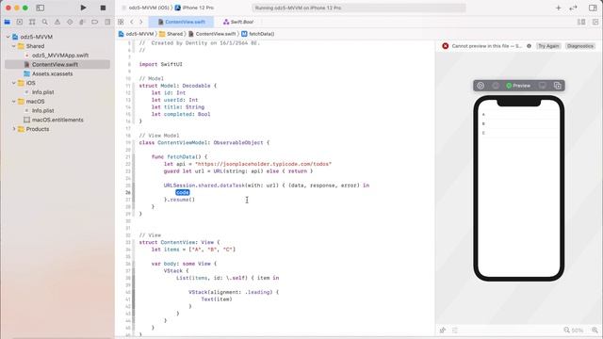This screenshot has height=339, width=603.
Task: Click the struct ContentView: View line
Action: pyautogui.click(x=179, y=243)
